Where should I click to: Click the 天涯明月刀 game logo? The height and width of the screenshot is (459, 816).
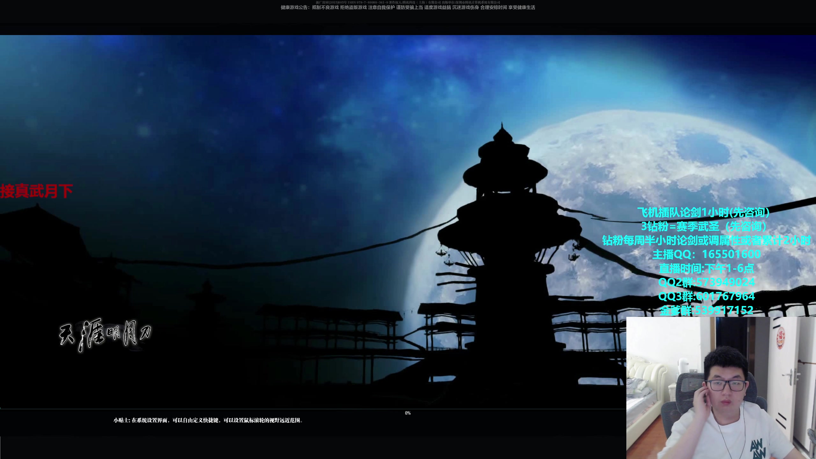[105, 335]
